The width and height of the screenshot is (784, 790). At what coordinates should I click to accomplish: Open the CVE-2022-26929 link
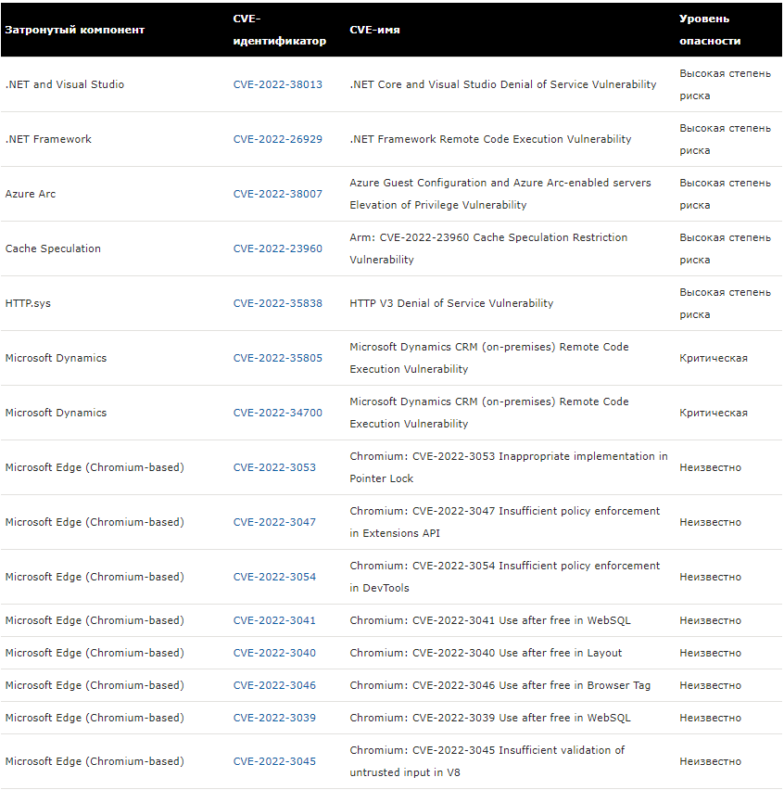click(277, 140)
